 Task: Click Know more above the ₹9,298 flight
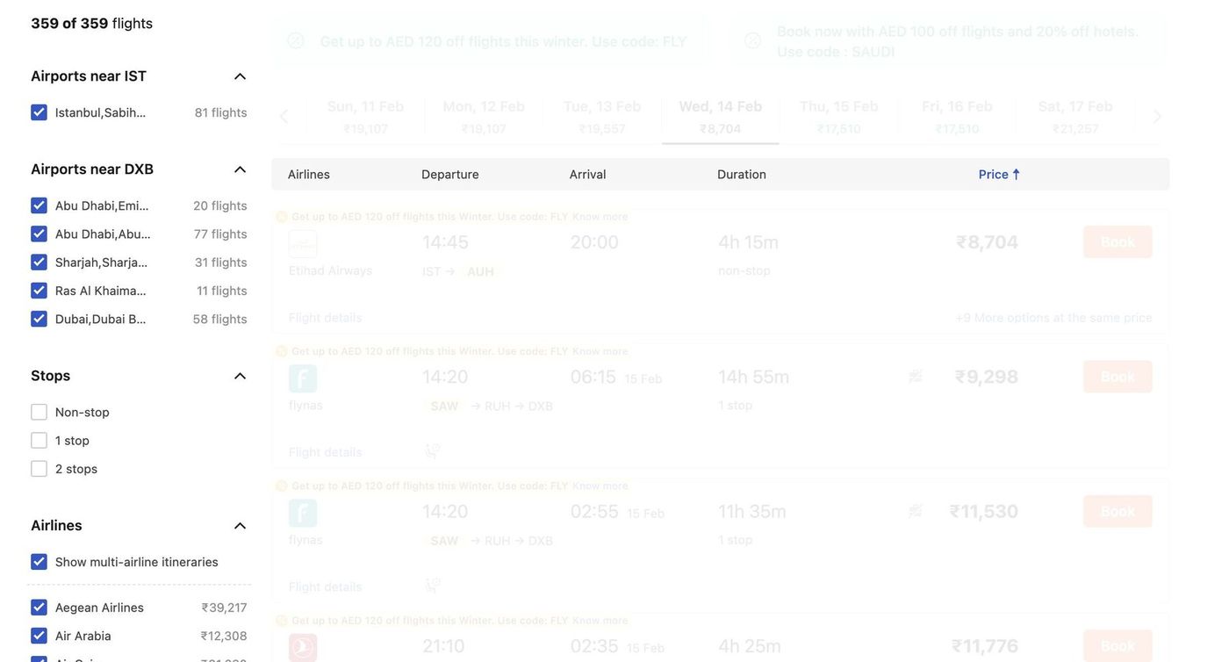click(600, 351)
